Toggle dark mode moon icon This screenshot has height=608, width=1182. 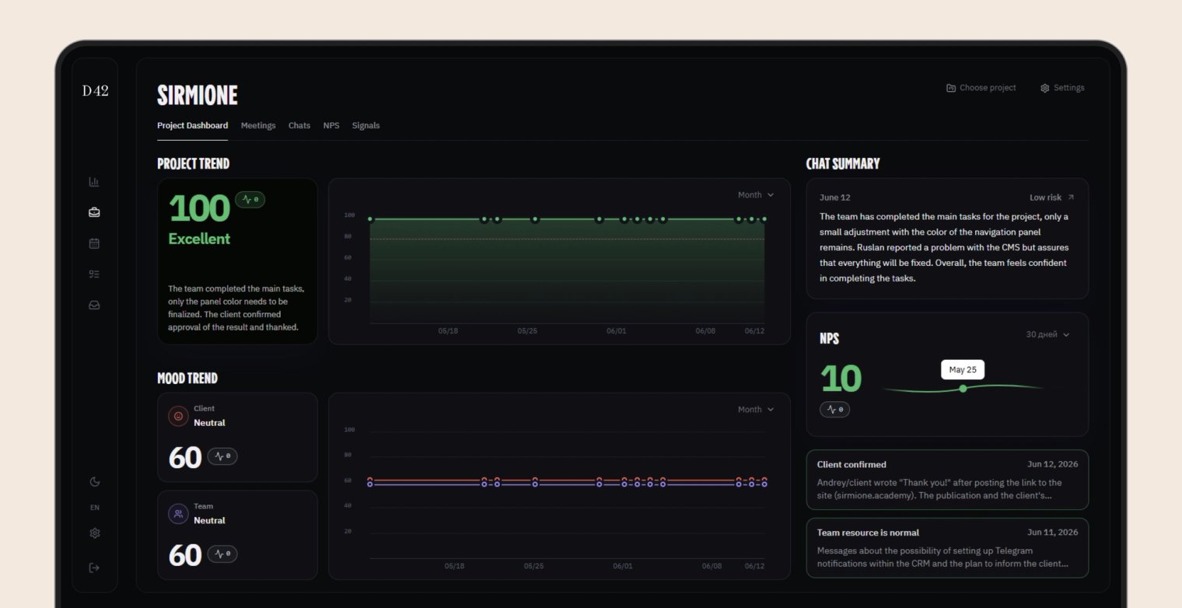coord(95,482)
